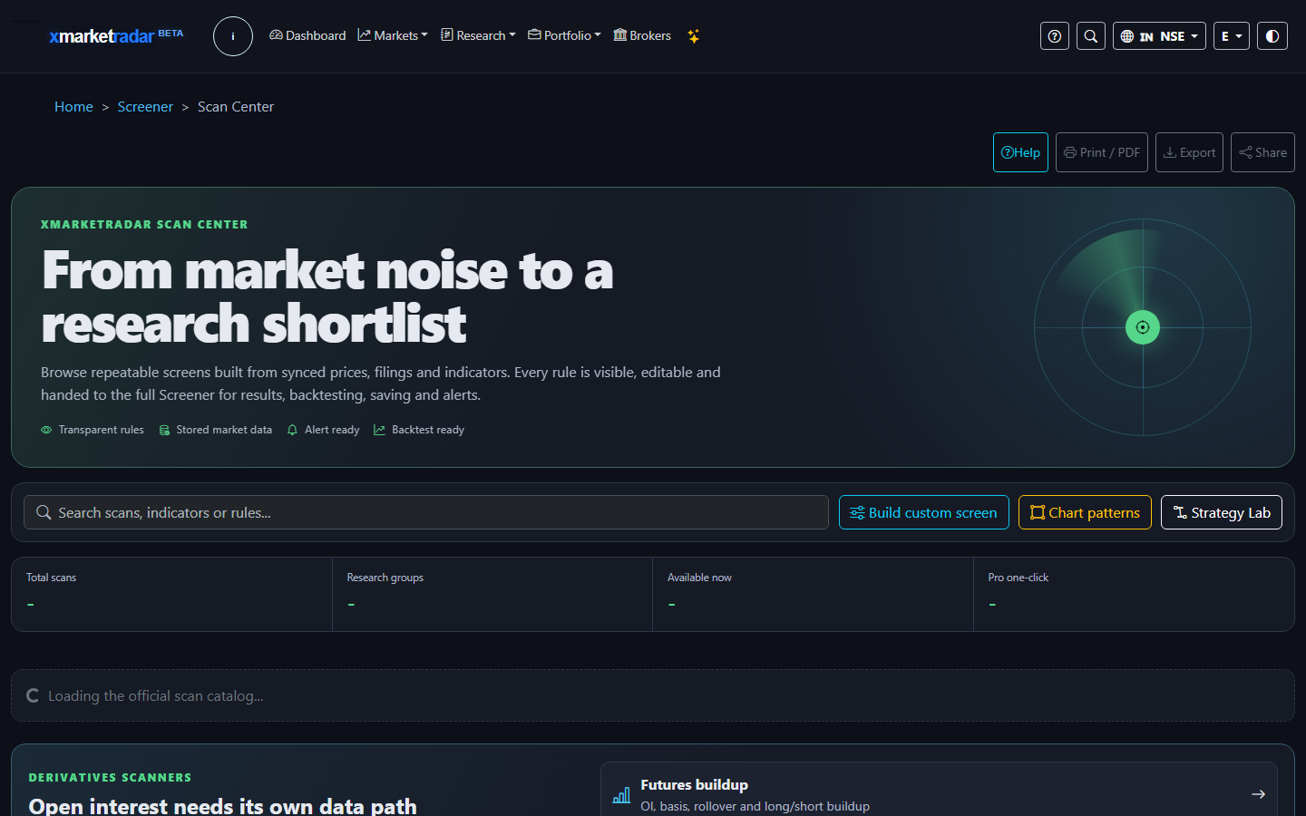Click the loading spinner icon in catalog

pos(34,695)
